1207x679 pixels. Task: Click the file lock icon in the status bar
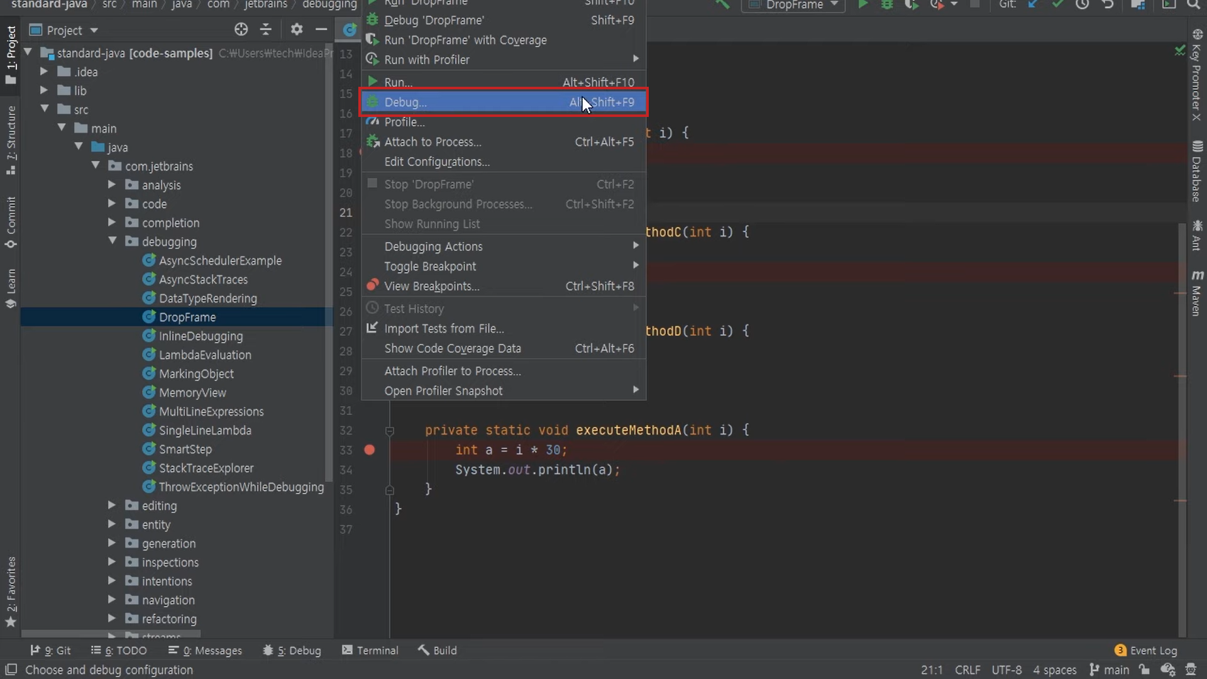1144,670
